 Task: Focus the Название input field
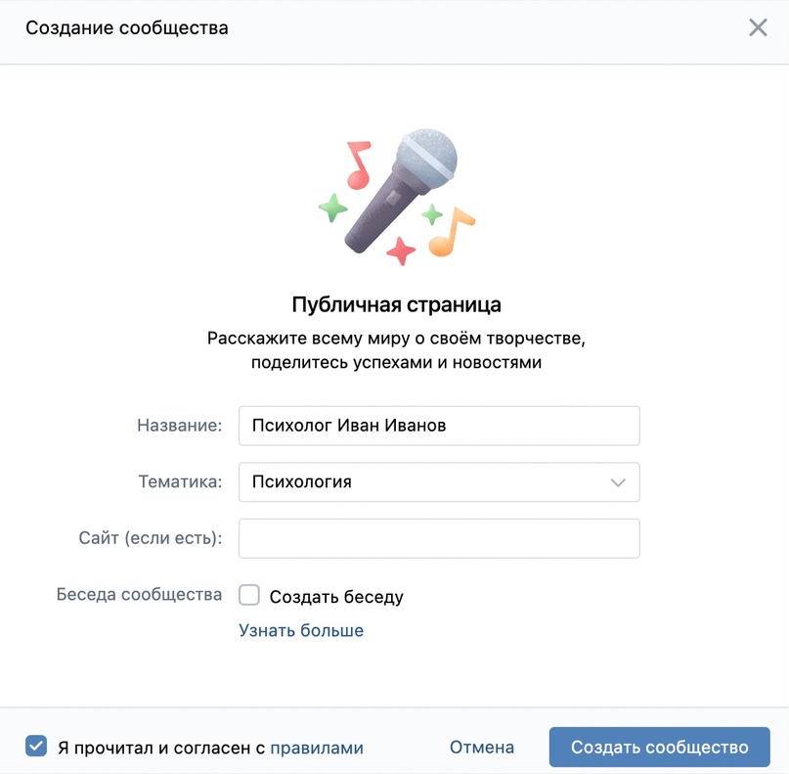[439, 426]
